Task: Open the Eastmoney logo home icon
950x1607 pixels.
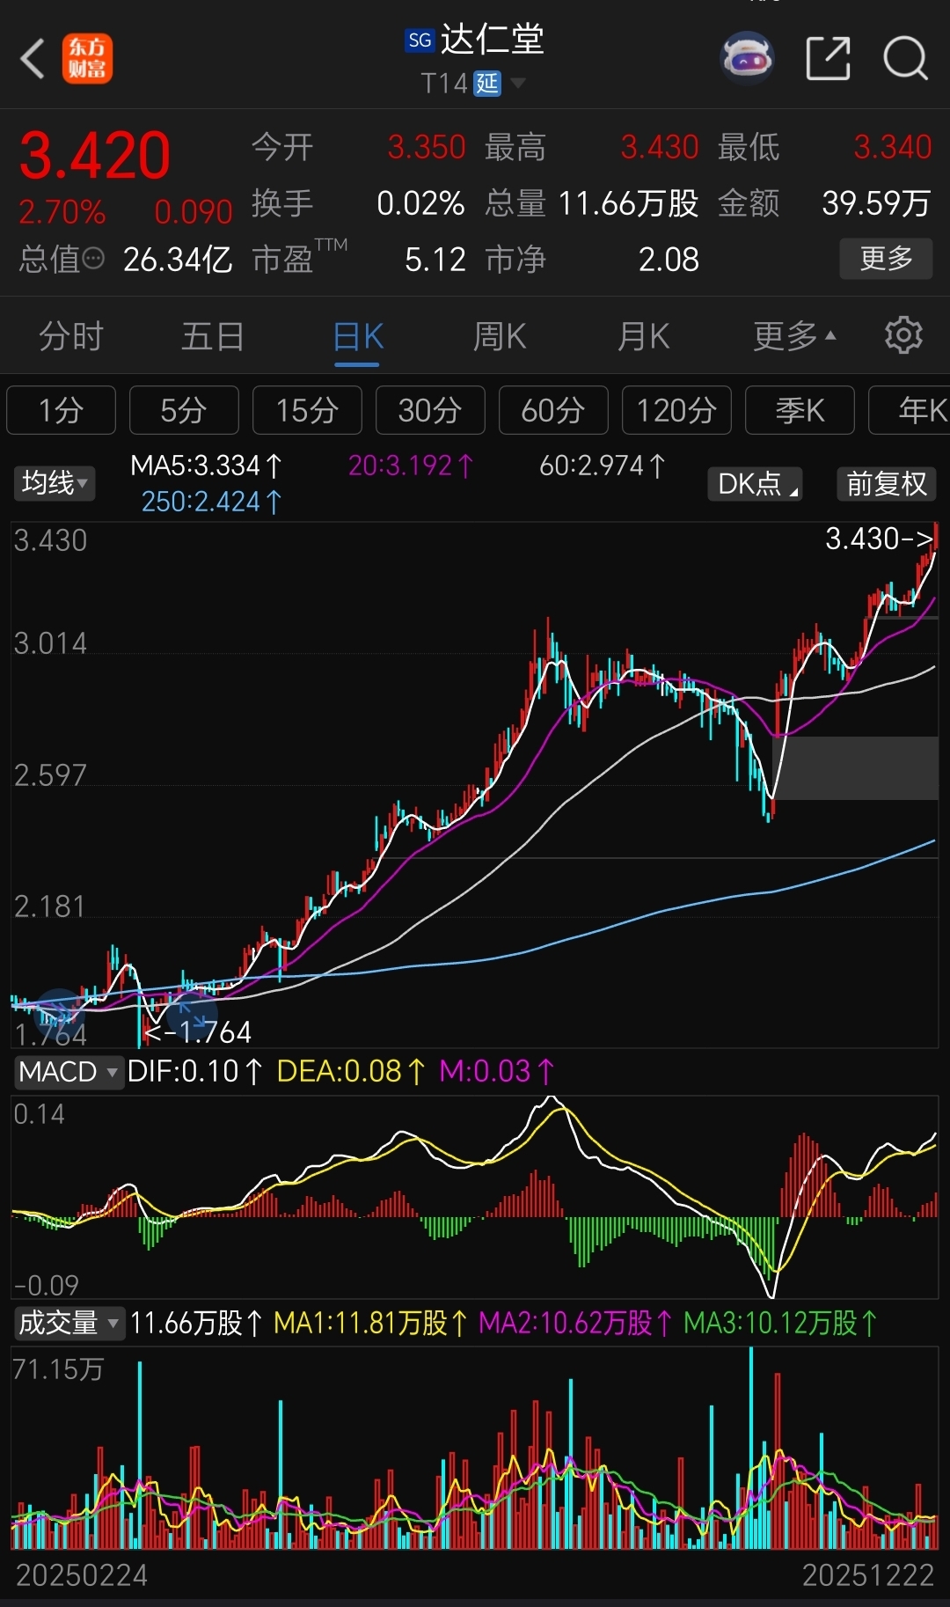Action: point(87,59)
